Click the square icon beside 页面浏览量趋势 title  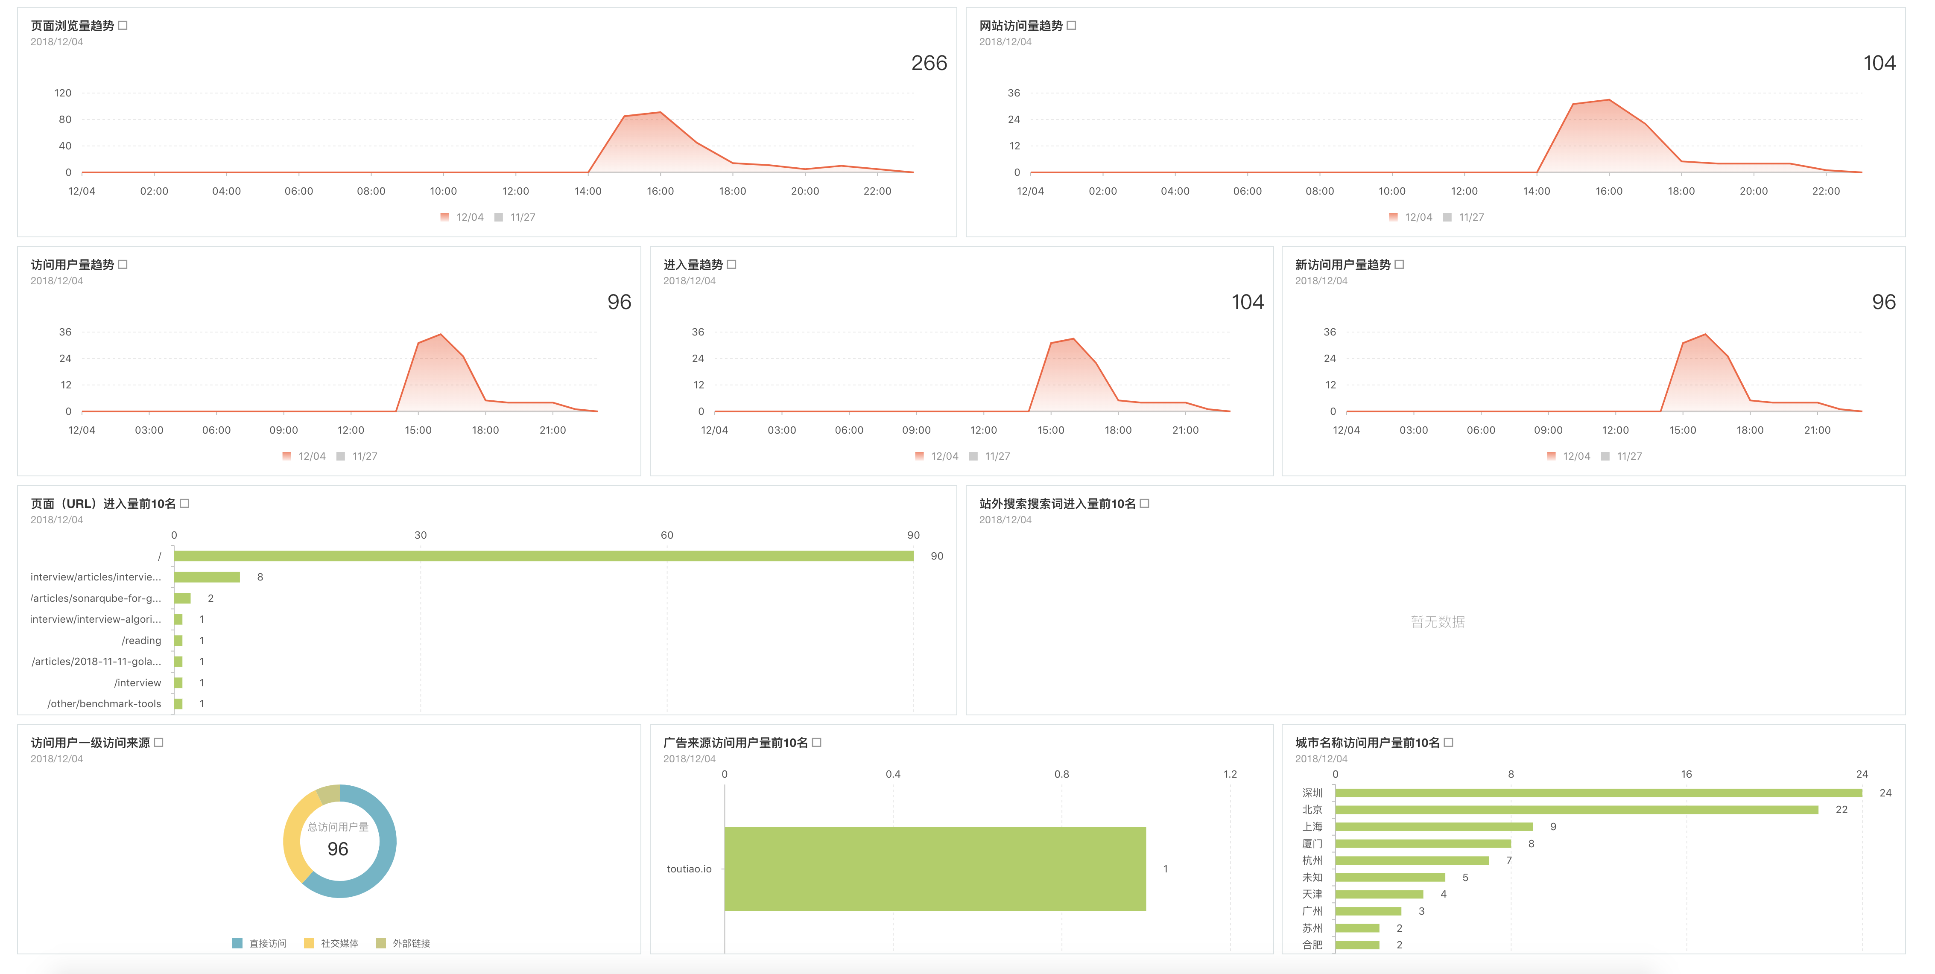point(123,26)
